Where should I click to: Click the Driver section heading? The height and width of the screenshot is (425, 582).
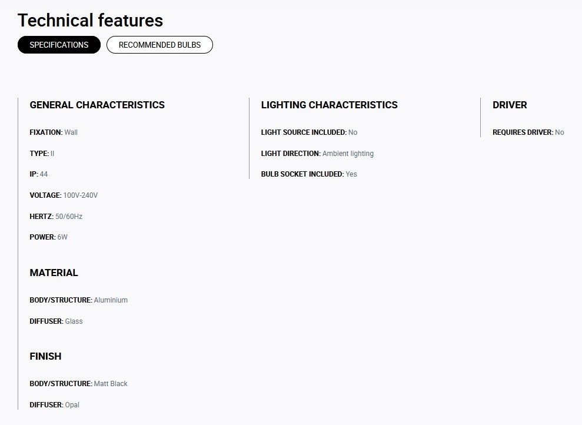click(x=510, y=105)
